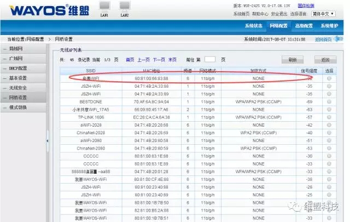This screenshot has width=350, height=222.
Task: Open the 系统状态 tab
Action: click(254, 26)
